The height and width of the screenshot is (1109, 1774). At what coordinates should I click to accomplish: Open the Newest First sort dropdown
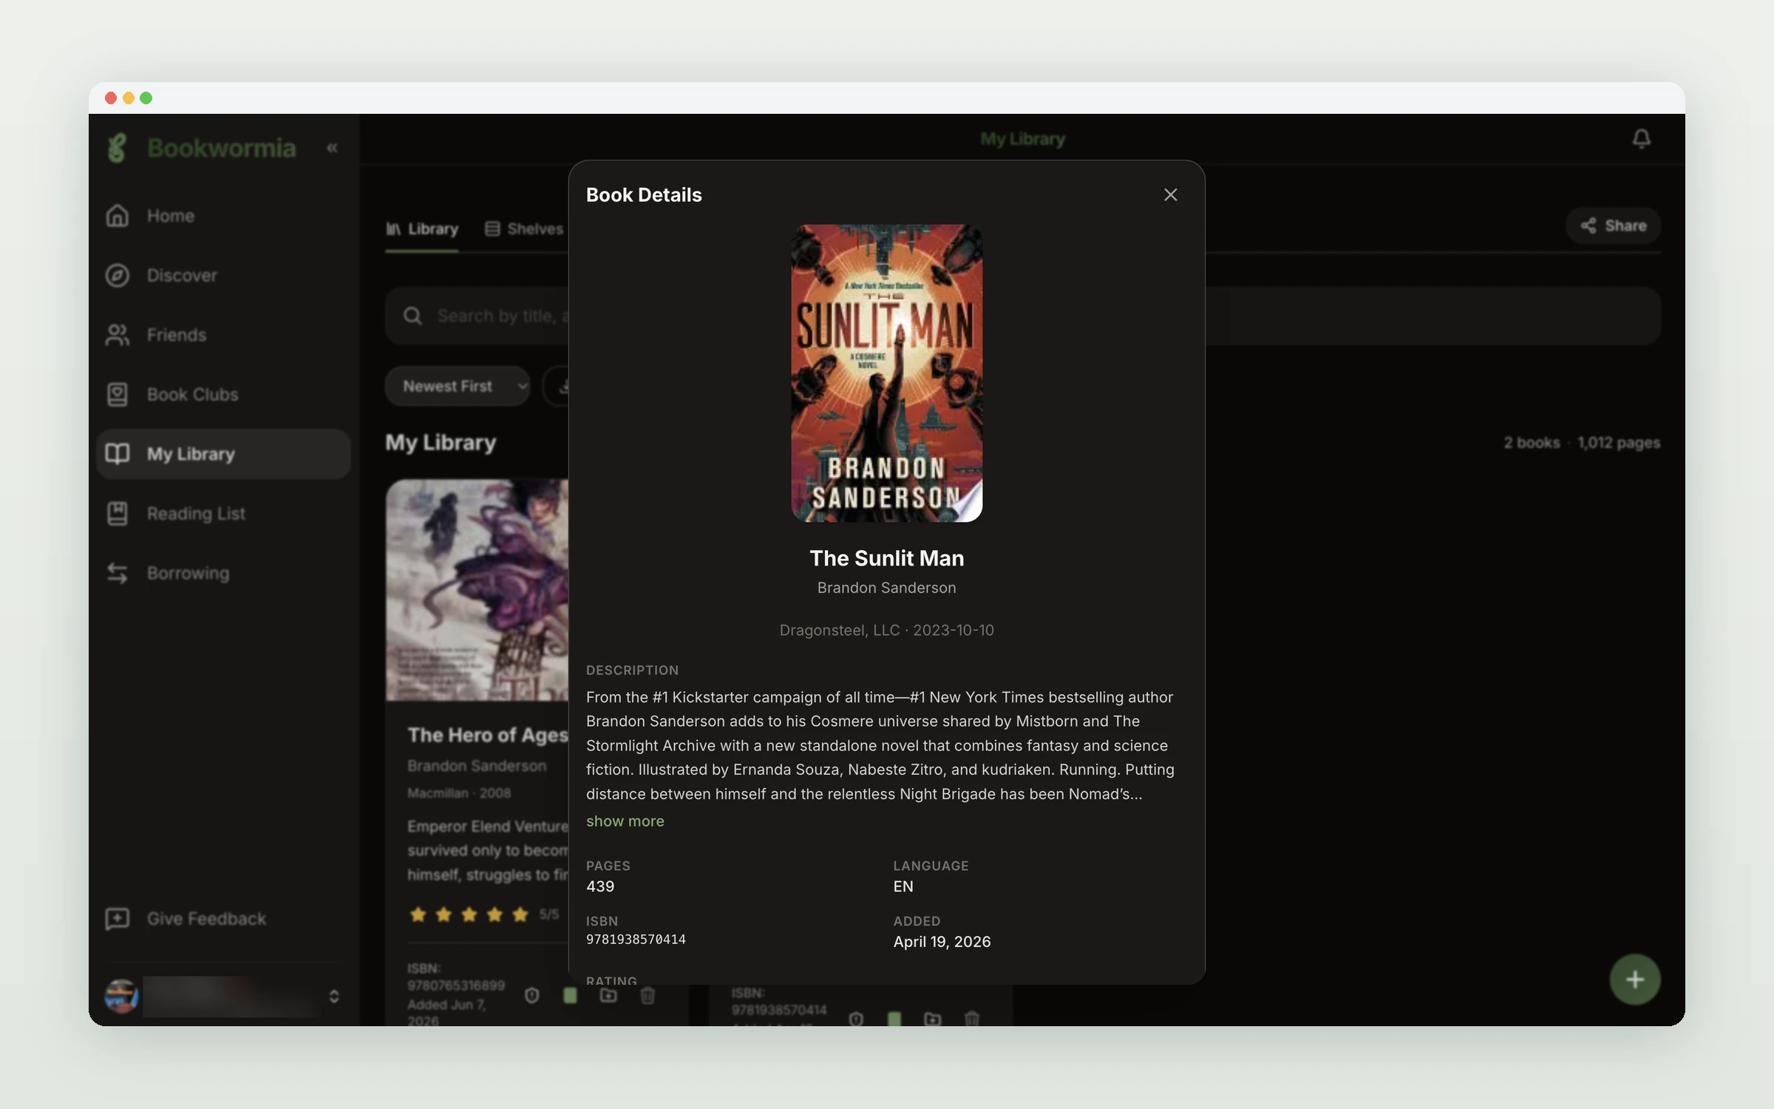[x=458, y=387]
